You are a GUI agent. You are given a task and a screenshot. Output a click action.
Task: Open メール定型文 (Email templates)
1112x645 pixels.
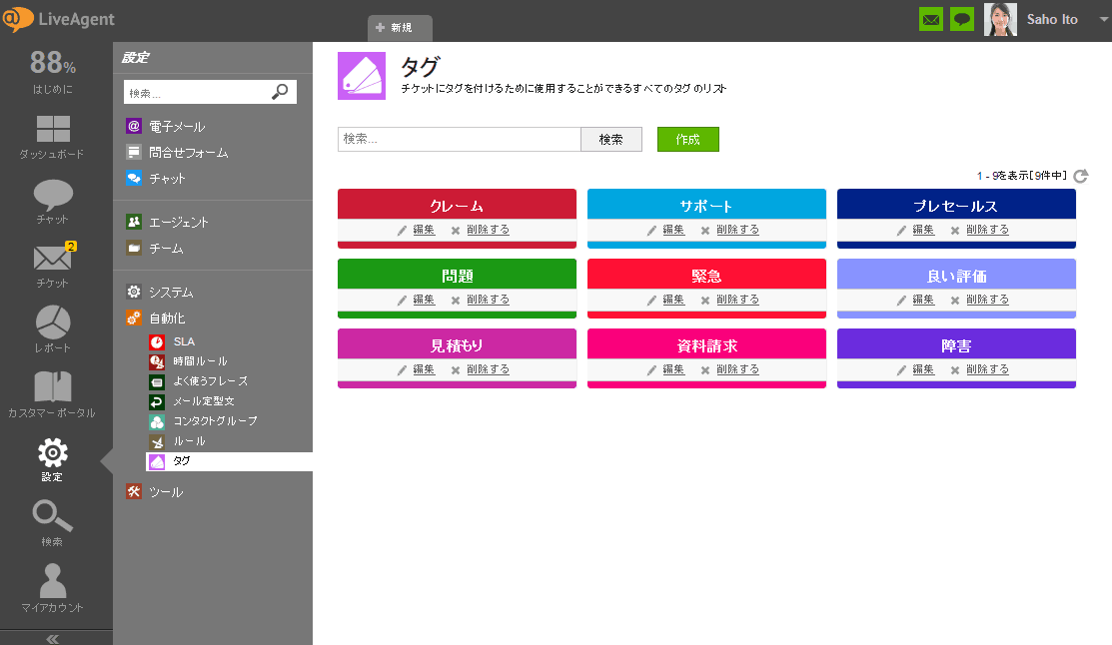(x=204, y=401)
